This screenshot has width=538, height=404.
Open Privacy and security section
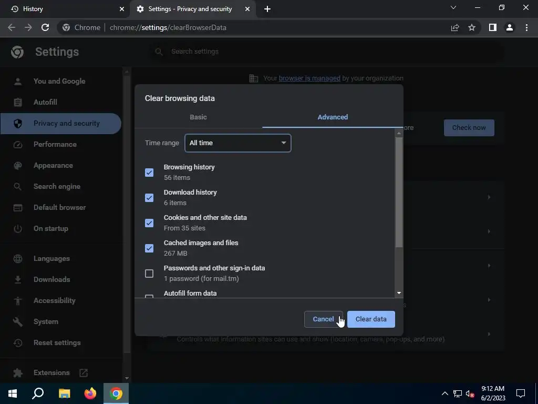click(60, 123)
